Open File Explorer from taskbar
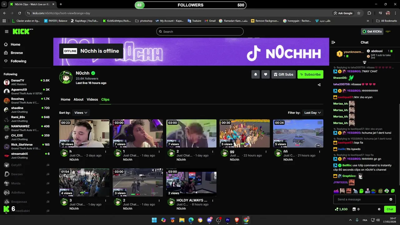Image resolution: width=400 pixels, height=225 pixels. pyautogui.click(x=182, y=220)
